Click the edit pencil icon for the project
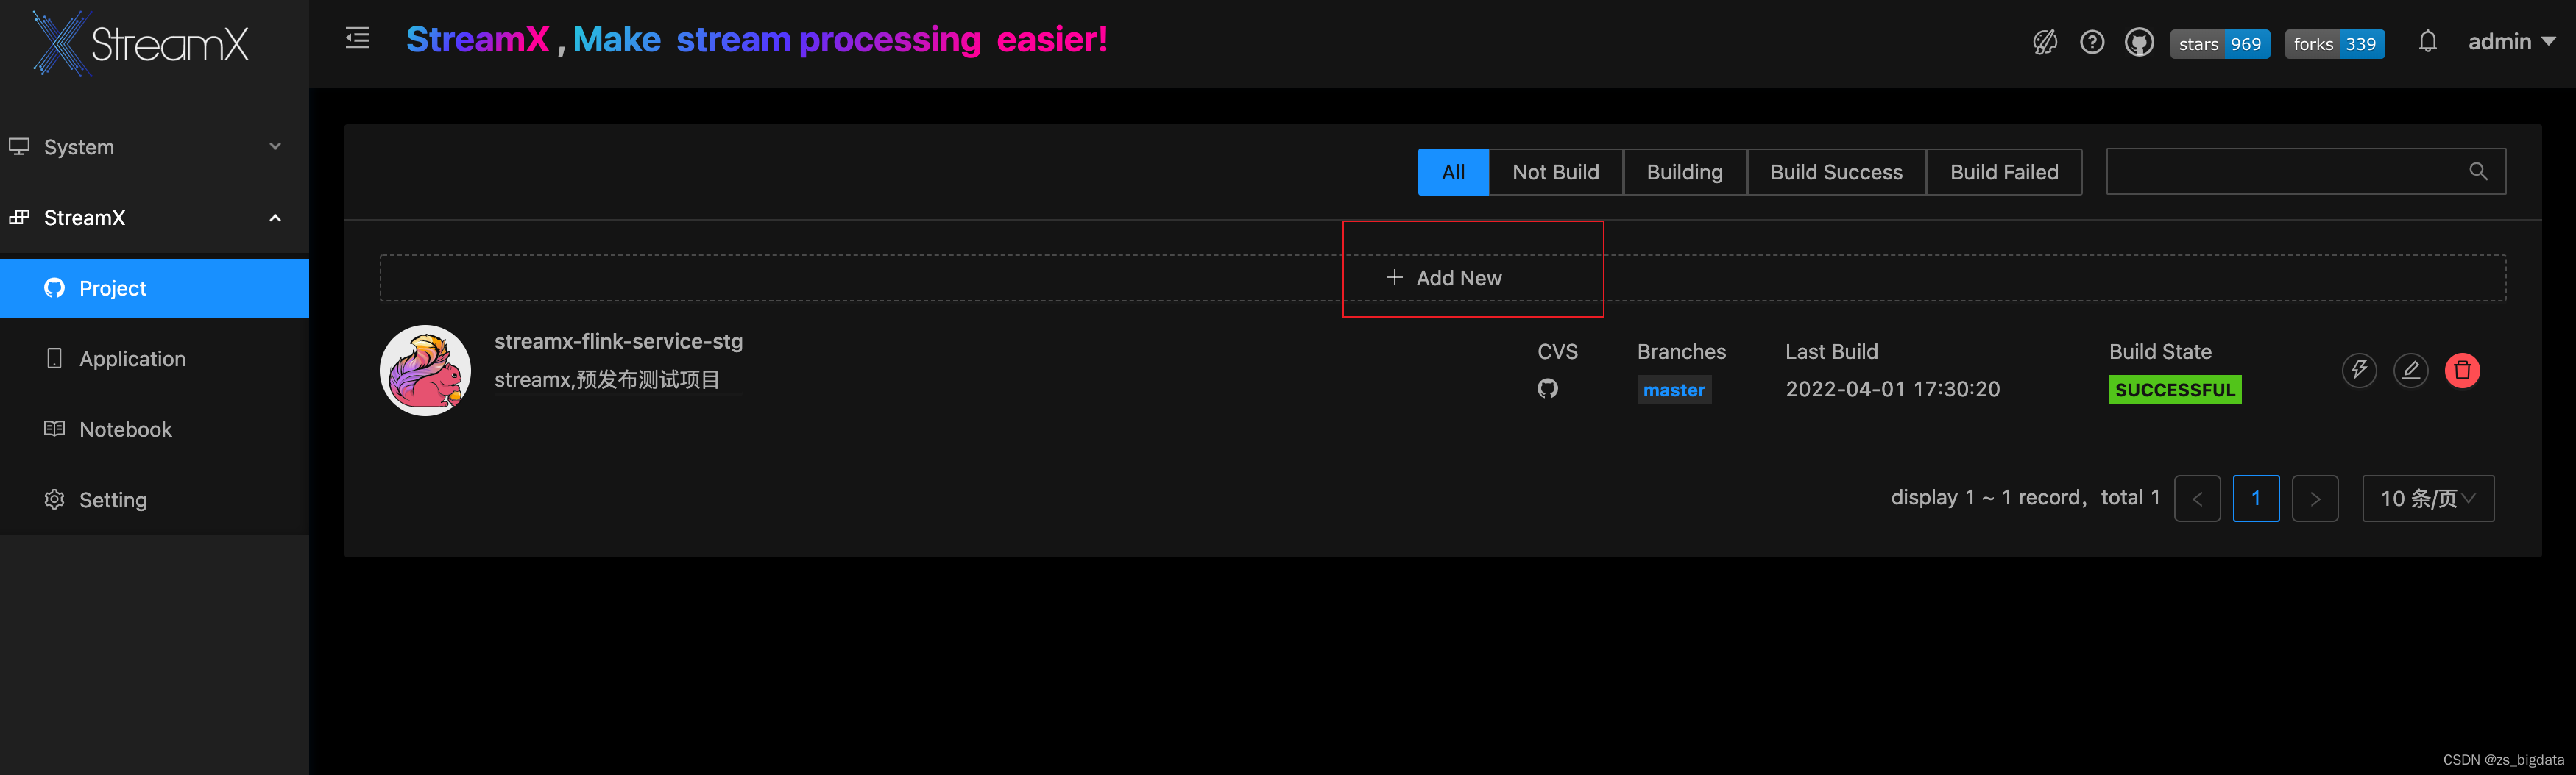The width and height of the screenshot is (2576, 775). coord(2410,371)
